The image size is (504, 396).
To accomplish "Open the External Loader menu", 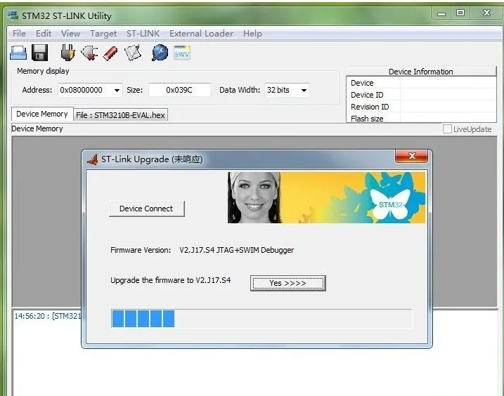I will coord(201,34).
